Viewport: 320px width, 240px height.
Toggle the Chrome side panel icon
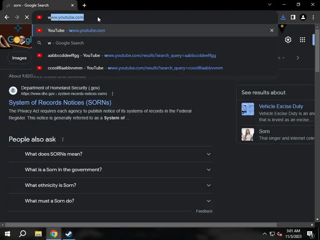[x=293, y=17]
